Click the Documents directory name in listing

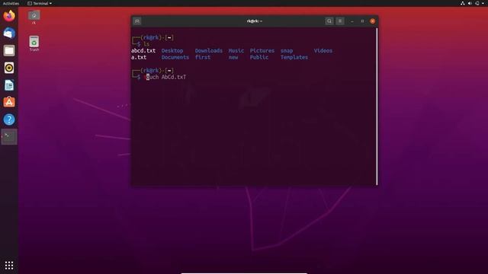(175, 58)
